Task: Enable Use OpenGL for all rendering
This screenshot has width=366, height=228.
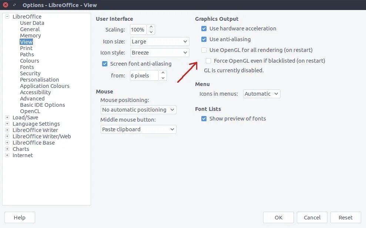Action: [x=204, y=50]
